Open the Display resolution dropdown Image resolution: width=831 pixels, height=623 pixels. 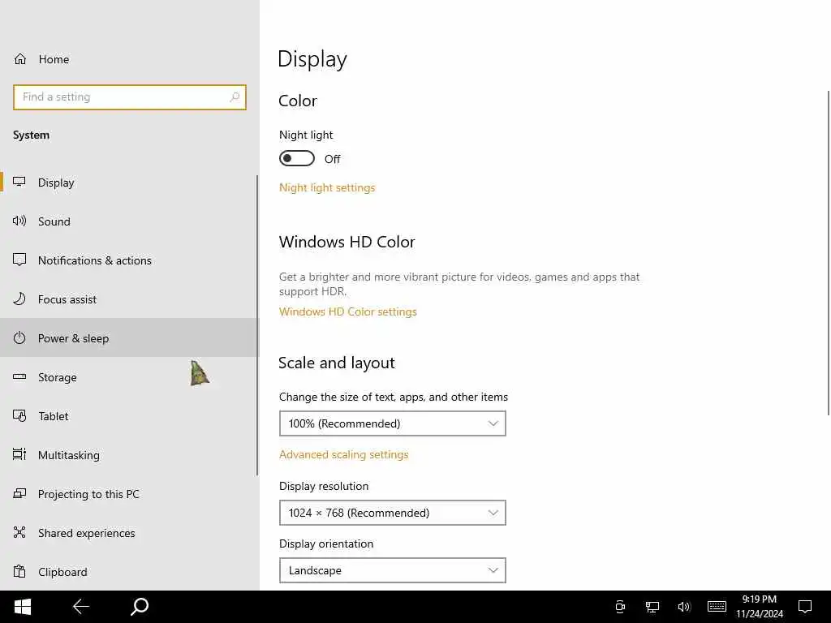[393, 513]
